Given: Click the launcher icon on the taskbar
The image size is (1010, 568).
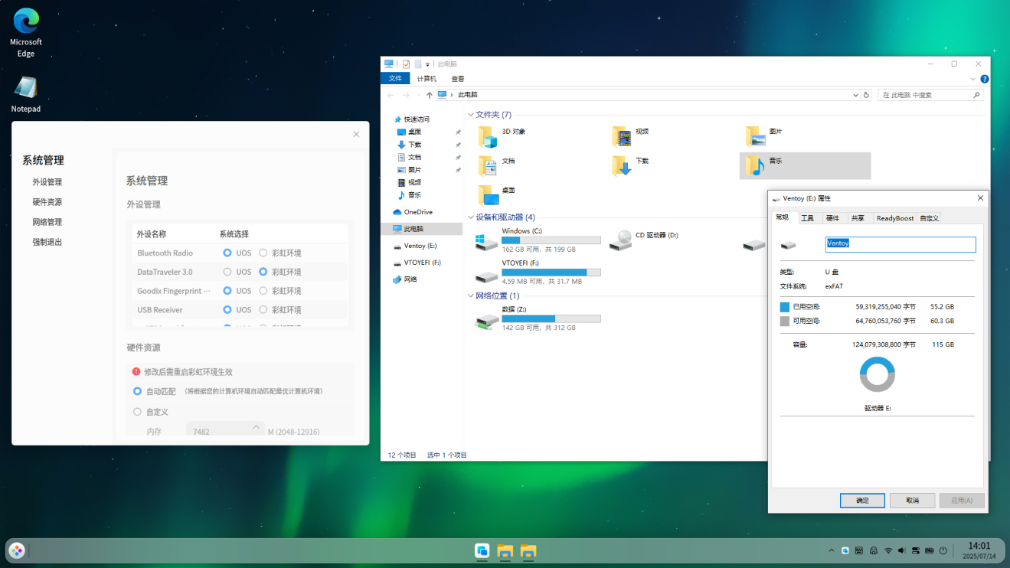Looking at the screenshot, I should click(17, 550).
